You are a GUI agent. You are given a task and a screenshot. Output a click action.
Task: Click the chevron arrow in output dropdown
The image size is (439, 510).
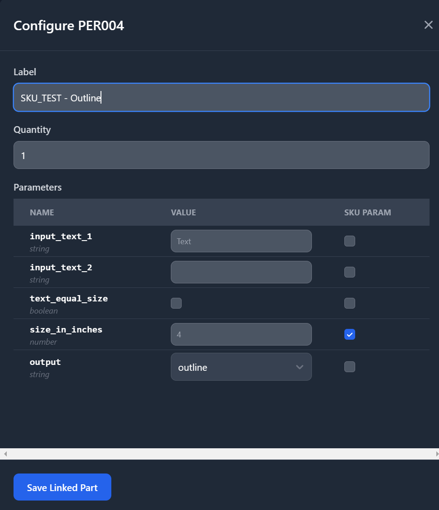click(x=300, y=367)
